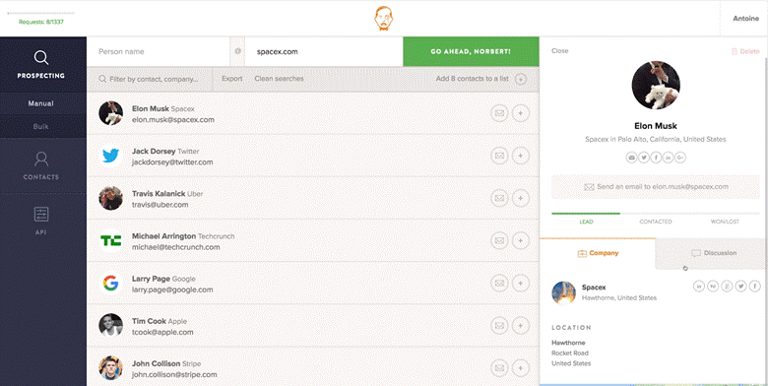Viewport: 768px width, 386px height.
Task: Open Spacex company Twitter icon
Action: coord(741,287)
